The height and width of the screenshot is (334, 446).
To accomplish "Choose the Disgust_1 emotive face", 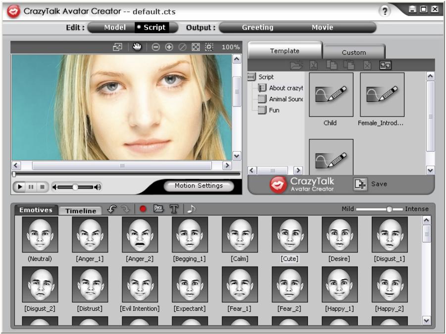I will click(x=390, y=235).
